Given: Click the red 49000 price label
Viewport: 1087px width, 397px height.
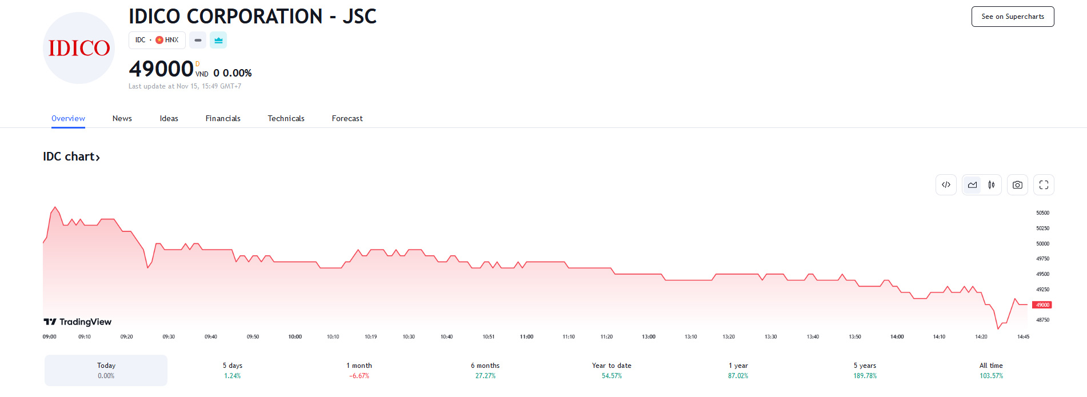Looking at the screenshot, I should coord(1042,305).
